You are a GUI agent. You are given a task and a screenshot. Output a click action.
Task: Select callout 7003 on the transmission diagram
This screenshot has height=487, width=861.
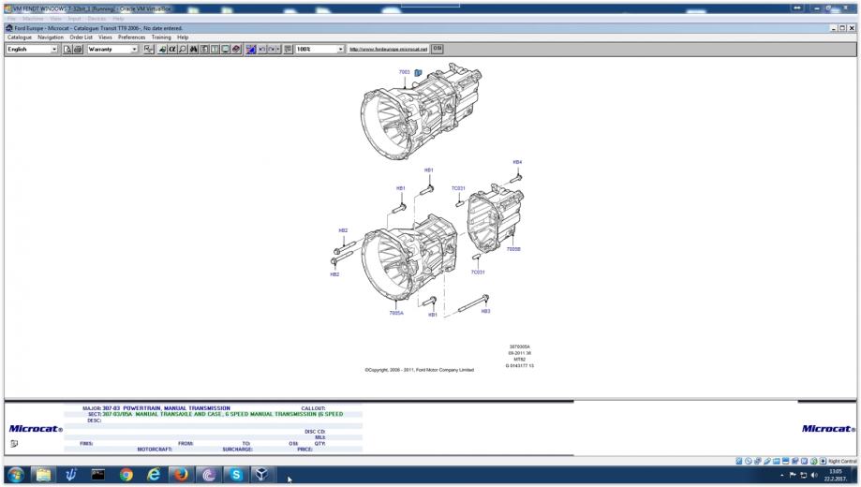[404, 72]
